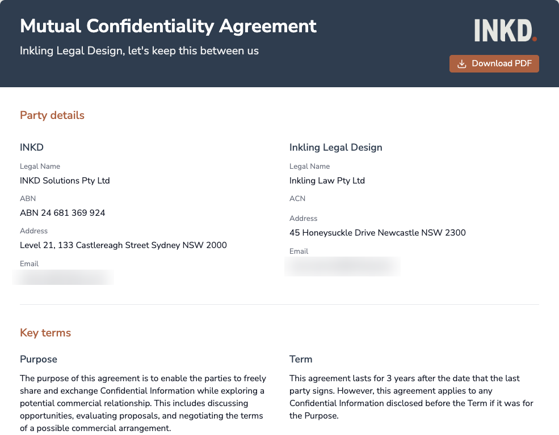Select the legal name INKD Solutions Pty Ltd
Image resolution: width=559 pixels, height=435 pixels.
pyautogui.click(x=65, y=180)
